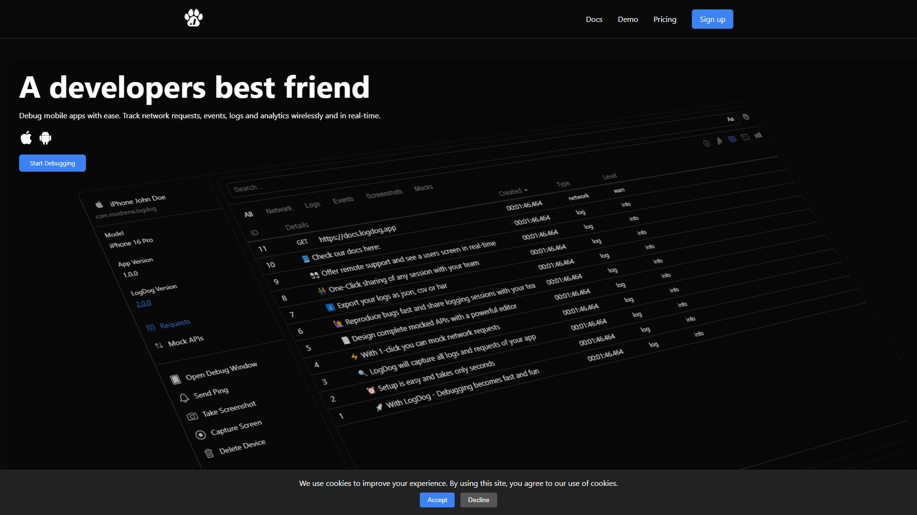Click the Start Debugging button
This screenshot has width=917, height=515.
53,163
